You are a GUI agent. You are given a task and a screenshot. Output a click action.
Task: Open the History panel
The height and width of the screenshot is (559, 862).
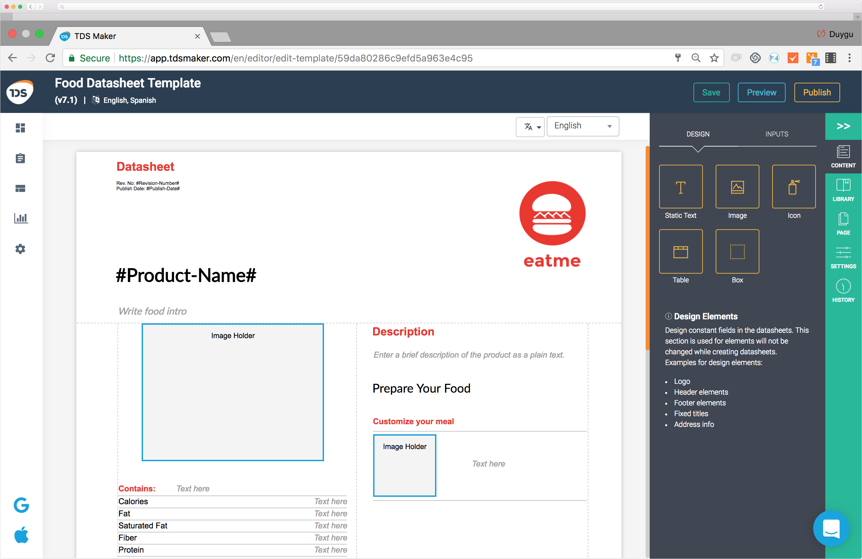pyautogui.click(x=843, y=290)
